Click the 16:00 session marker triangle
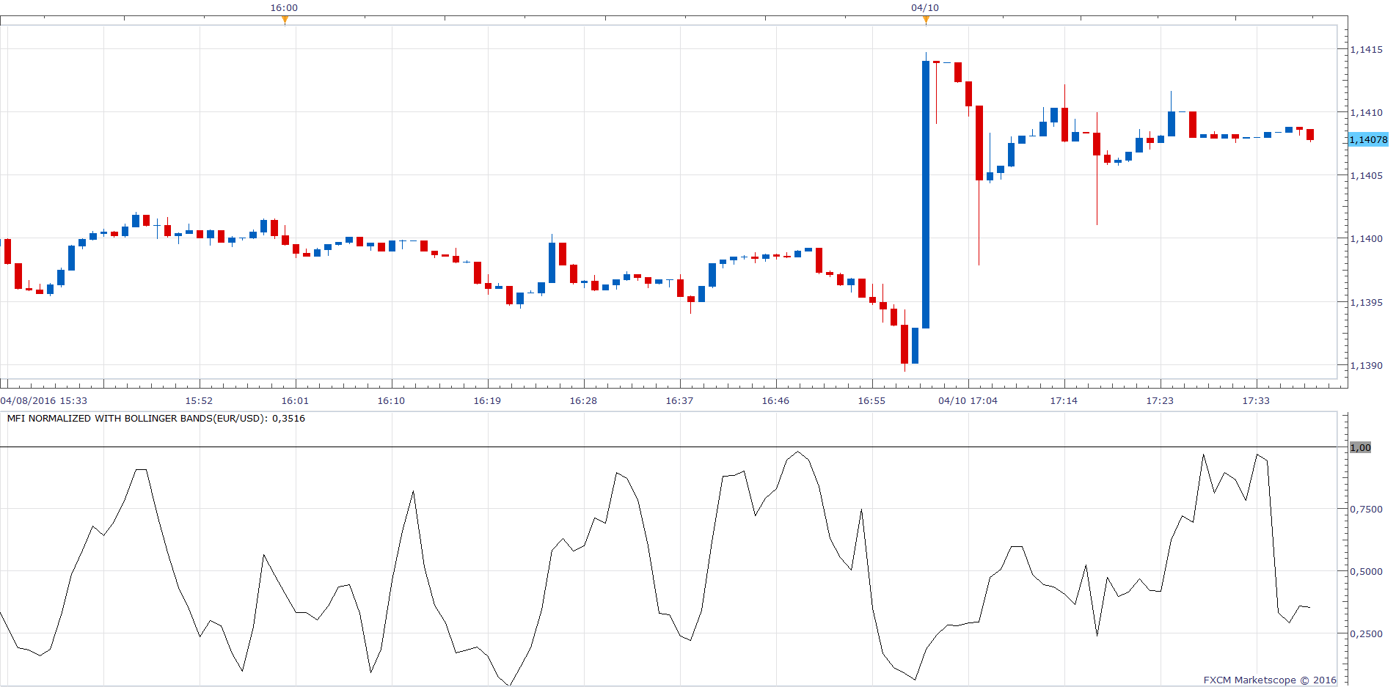1396x687 pixels. point(285,20)
